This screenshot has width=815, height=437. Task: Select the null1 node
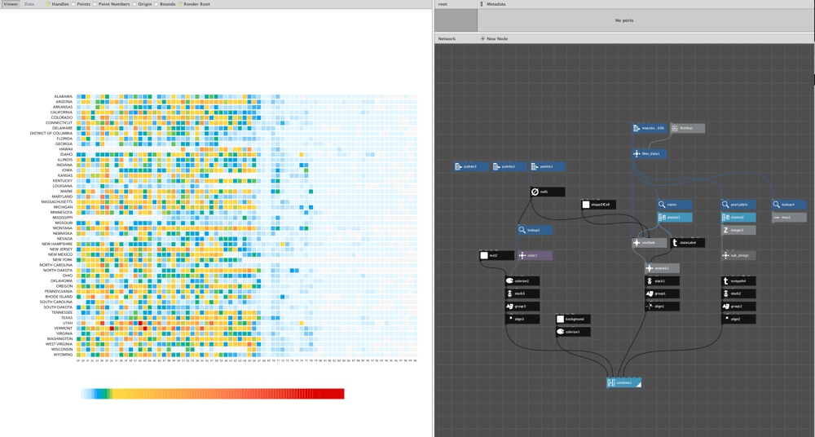548,192
